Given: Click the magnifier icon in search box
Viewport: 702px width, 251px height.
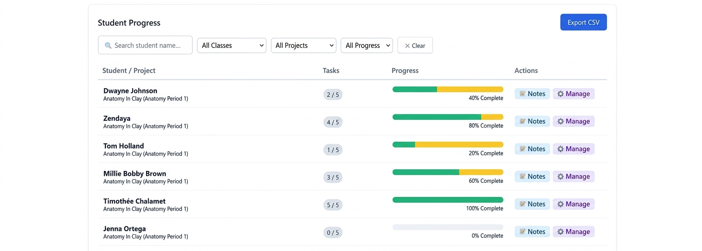Looking at the screenshot, I should click(108, 45).
